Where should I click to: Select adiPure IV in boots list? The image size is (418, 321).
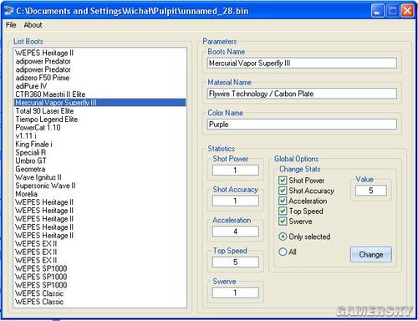click(99, 86)
